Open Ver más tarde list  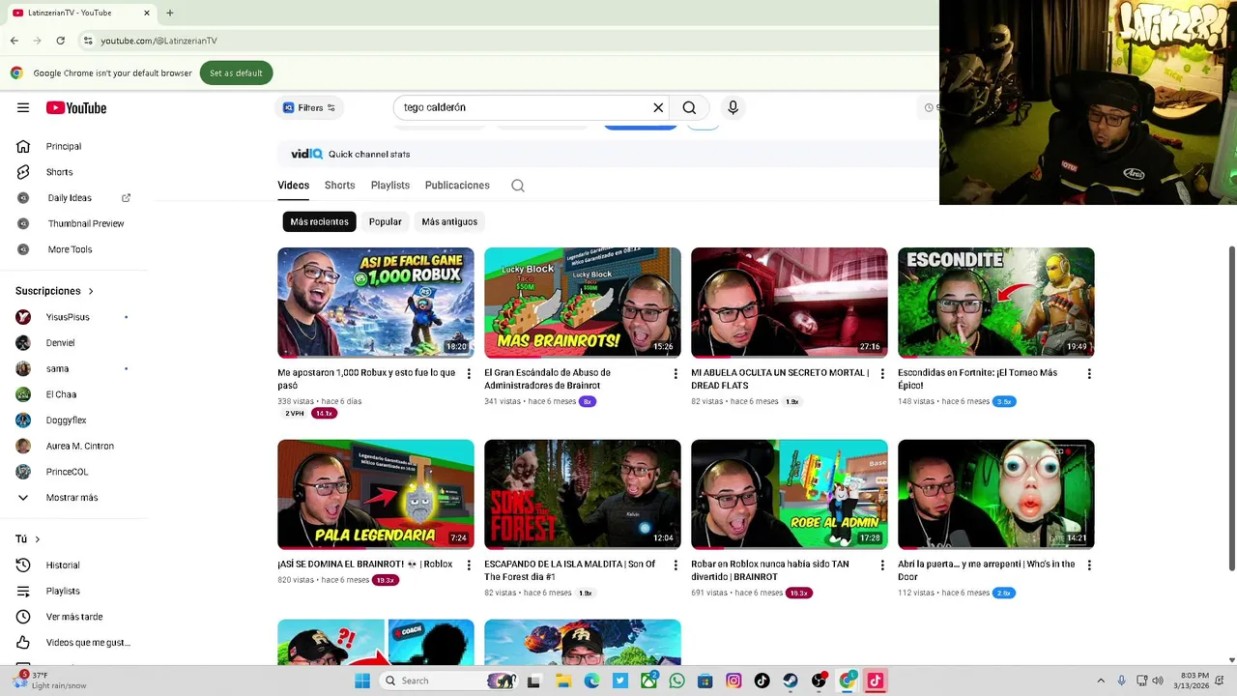(73, 617)
